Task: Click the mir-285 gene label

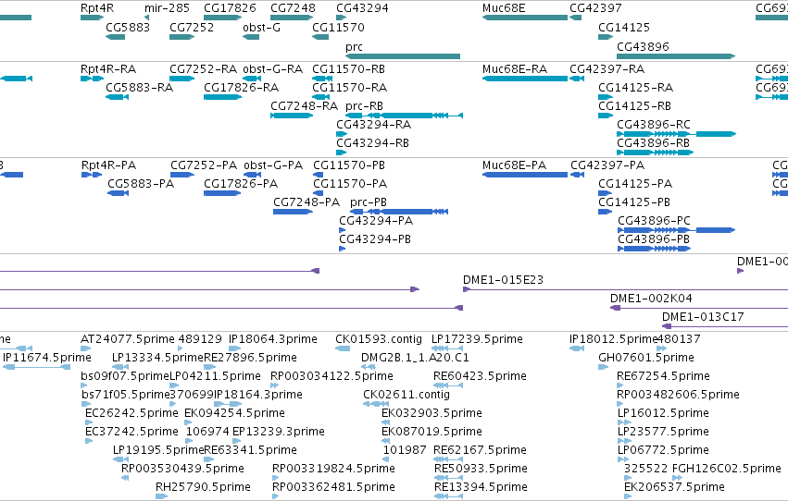Action: point(167,8)
